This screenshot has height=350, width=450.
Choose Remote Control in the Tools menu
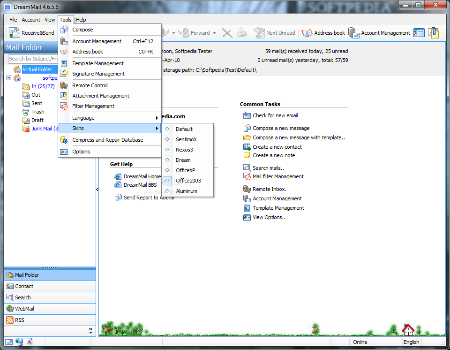(110, 85)
